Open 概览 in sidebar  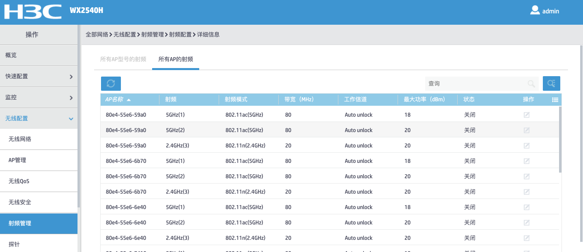coord(39,56)
